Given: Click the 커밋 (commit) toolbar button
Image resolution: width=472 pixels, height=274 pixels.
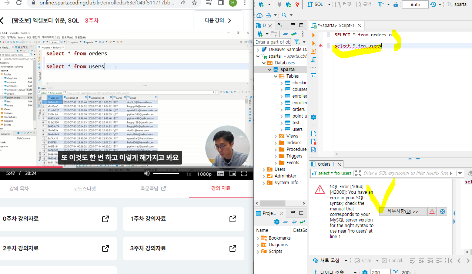Looking at the screenshot, I should 343,5.
